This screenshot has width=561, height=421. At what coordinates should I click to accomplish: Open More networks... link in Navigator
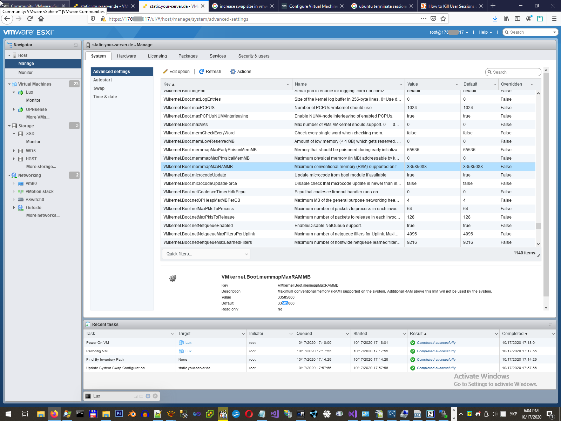(x=43, y=215)
